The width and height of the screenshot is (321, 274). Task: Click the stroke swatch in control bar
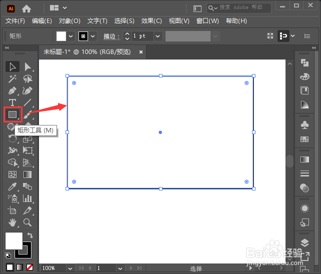pos(83,36)
